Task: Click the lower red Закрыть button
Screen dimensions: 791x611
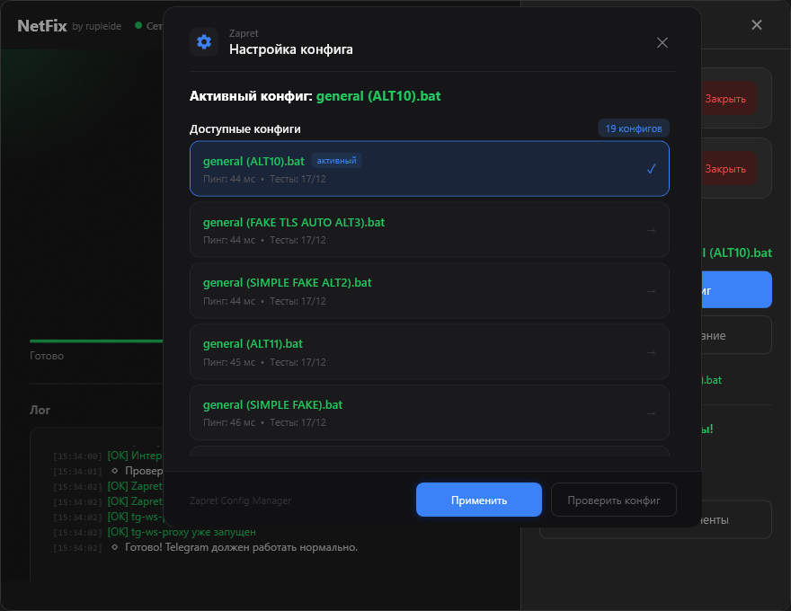Action: pyautogui.click(x=728, y=169)
